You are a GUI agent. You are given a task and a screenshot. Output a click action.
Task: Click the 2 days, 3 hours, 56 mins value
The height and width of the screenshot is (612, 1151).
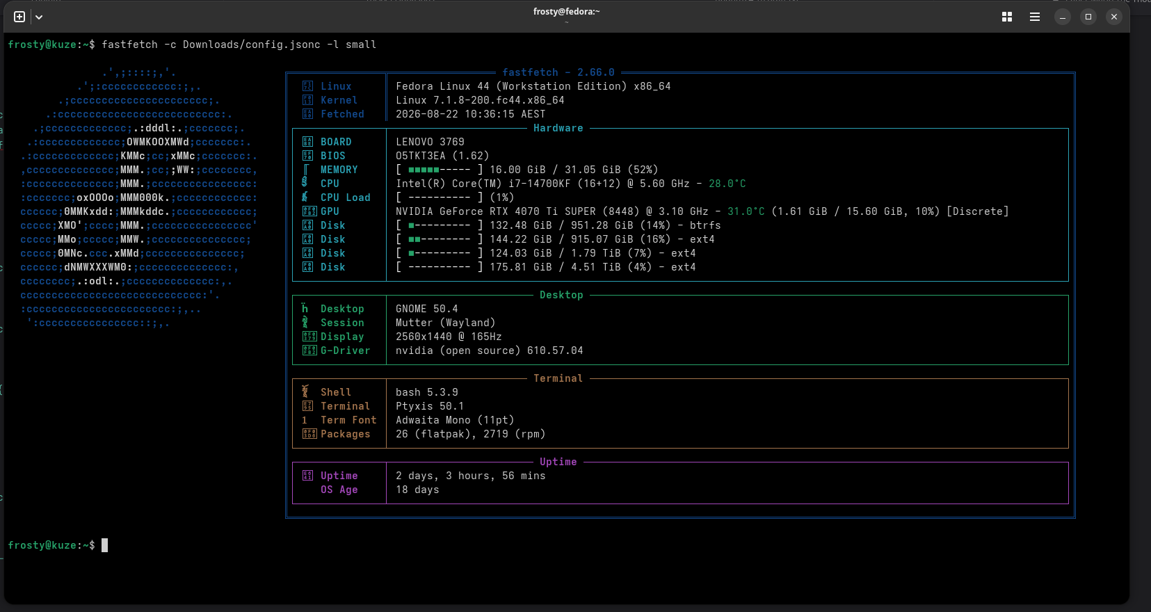pyautogui.click(x=471, y=476)
